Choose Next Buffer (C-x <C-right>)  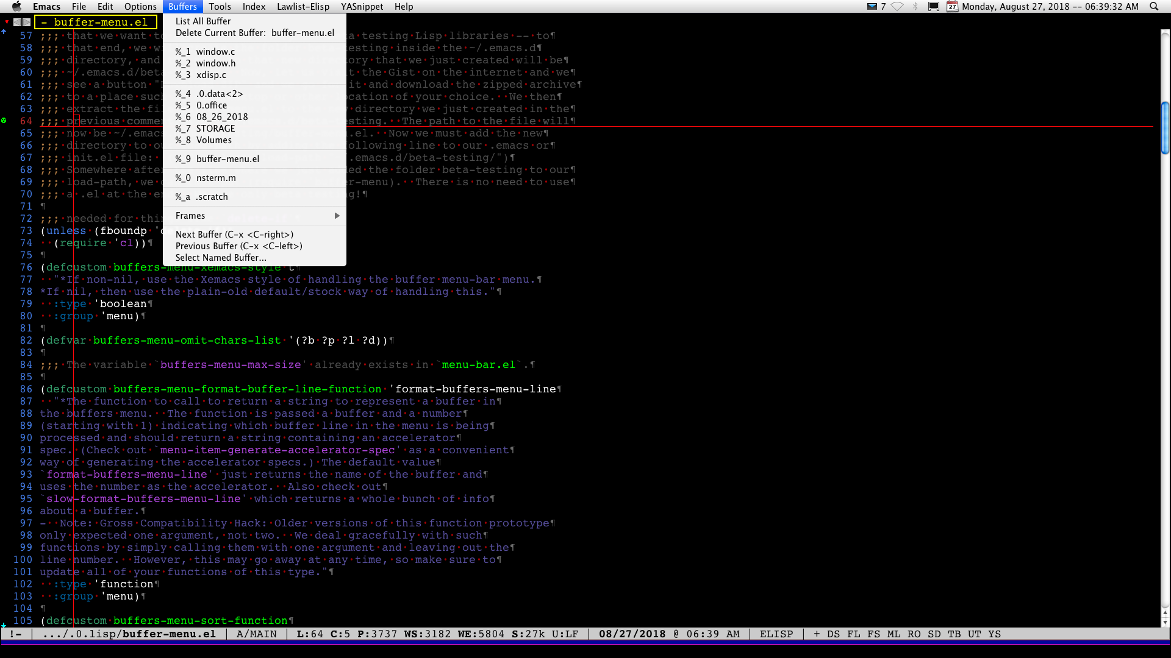click(254, 234)
